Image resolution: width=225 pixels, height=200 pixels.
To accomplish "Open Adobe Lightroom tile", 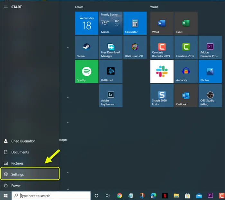I will coord(111,95).
